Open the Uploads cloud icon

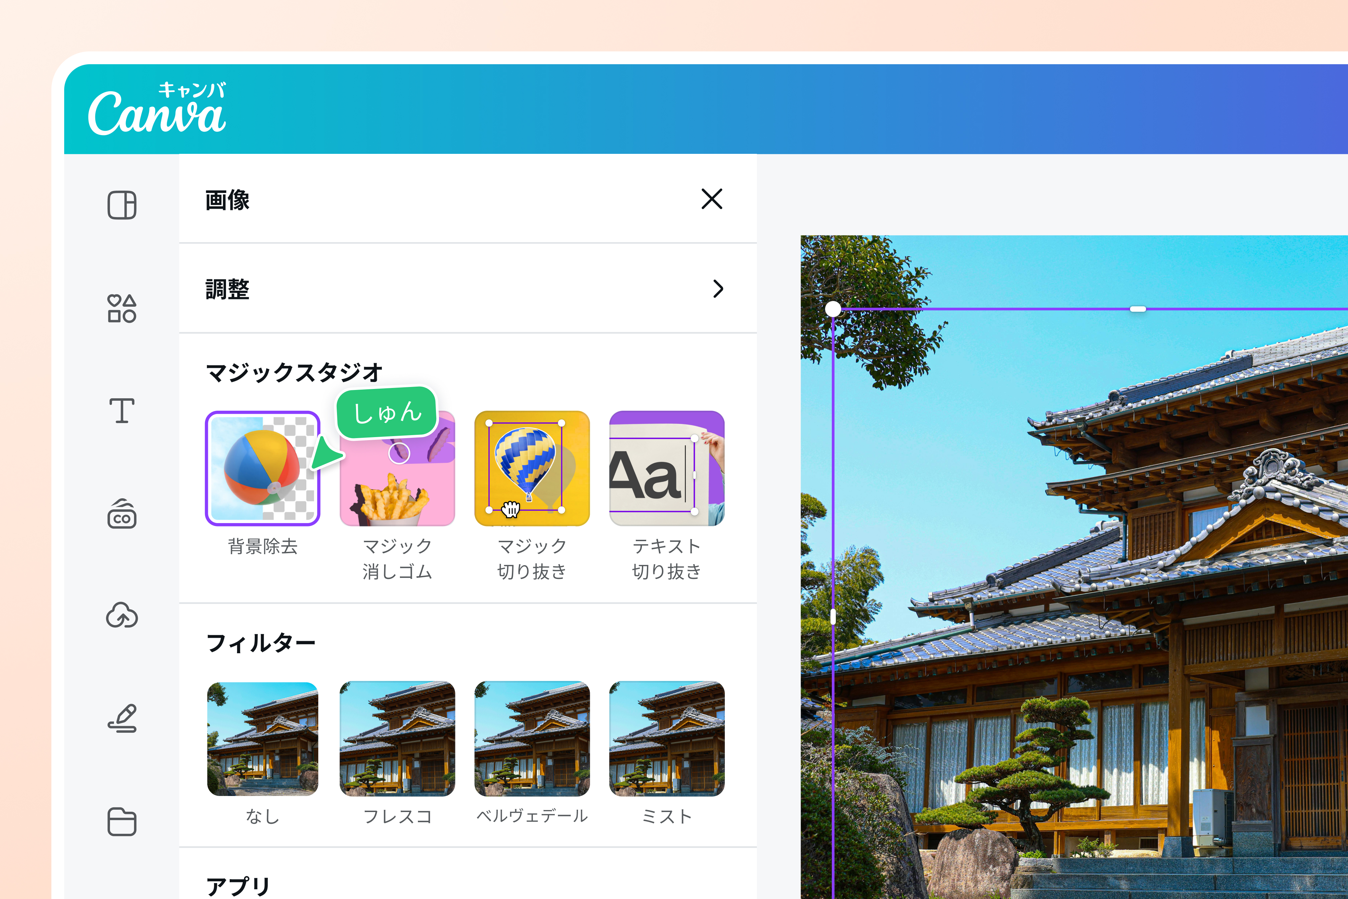121,616
